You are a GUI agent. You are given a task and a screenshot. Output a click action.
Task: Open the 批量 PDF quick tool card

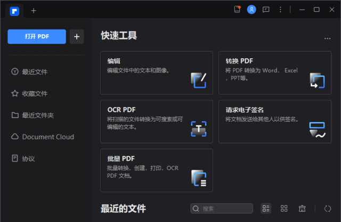[x=157, y=170]
